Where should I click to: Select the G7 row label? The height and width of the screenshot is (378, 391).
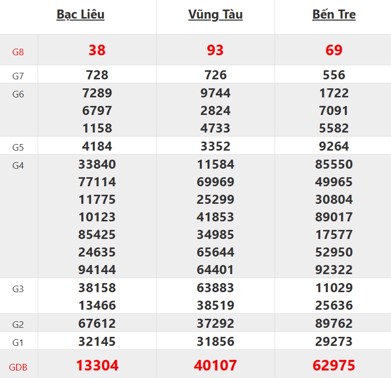click(x=18, y=76)
